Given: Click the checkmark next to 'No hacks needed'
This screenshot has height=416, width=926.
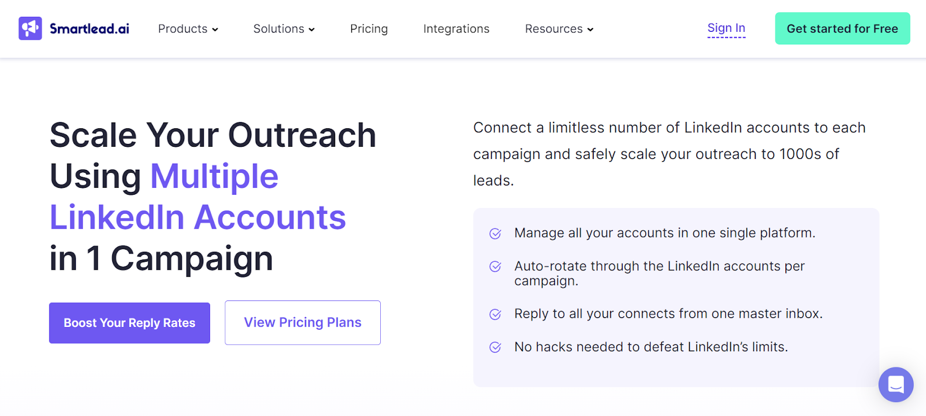Looking at the screenshot, I should 495,347.
